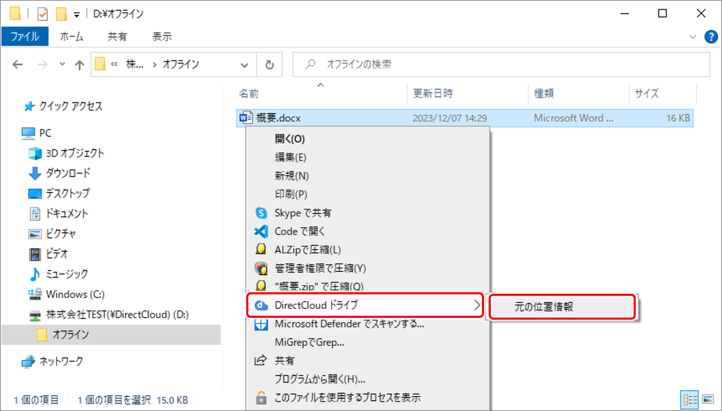Expand the address bar dropdown arrow

coord(244,65)
